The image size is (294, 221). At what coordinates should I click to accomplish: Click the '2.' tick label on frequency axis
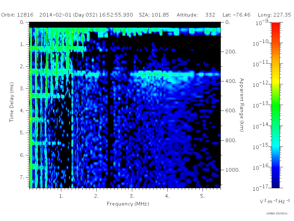pos(96,196)
